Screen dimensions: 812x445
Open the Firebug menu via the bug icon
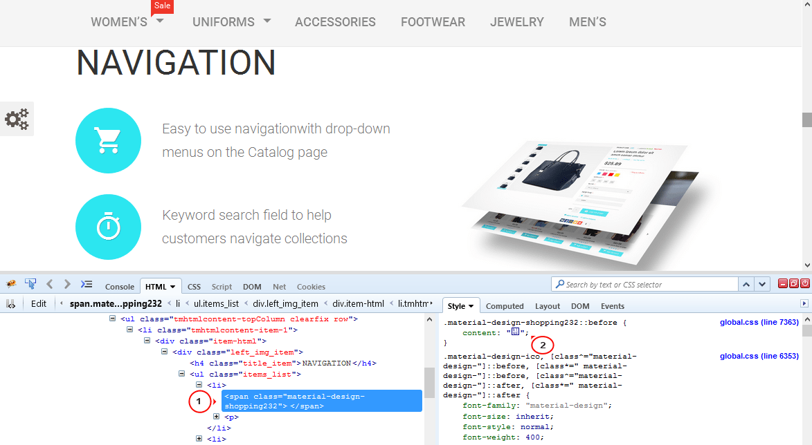point(11,284)
